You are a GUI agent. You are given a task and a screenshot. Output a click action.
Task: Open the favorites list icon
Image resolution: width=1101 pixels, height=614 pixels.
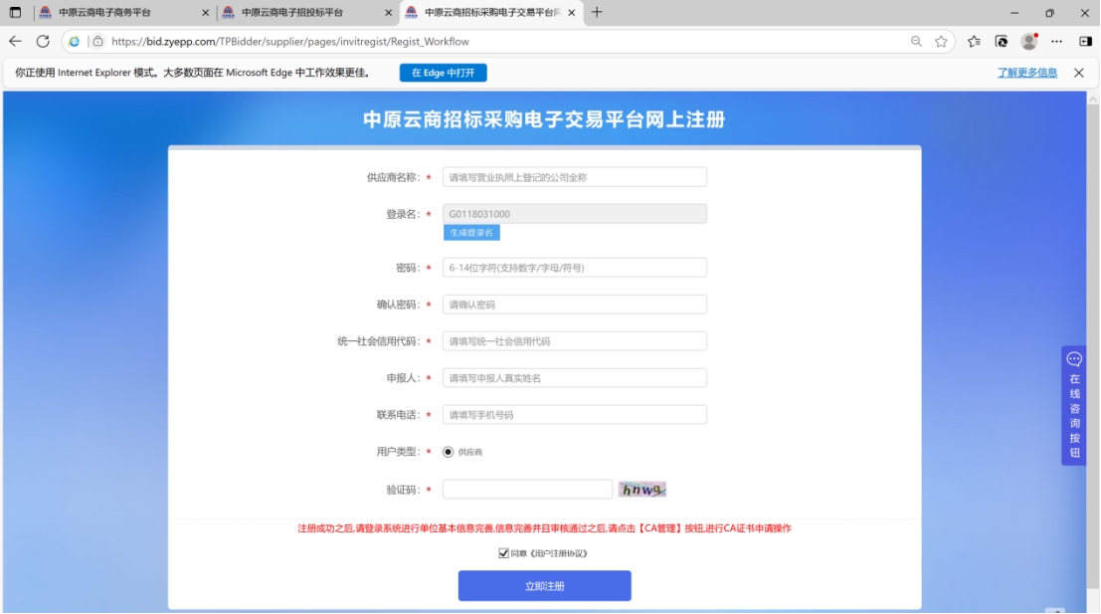click(x=974, y=42)
